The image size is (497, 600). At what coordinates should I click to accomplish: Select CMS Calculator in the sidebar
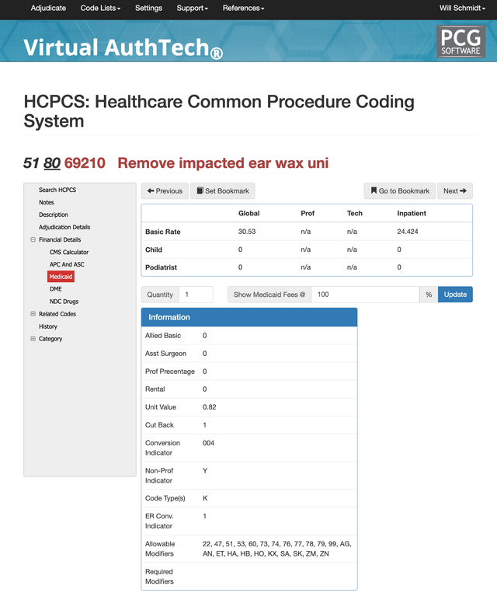[69, 252]
